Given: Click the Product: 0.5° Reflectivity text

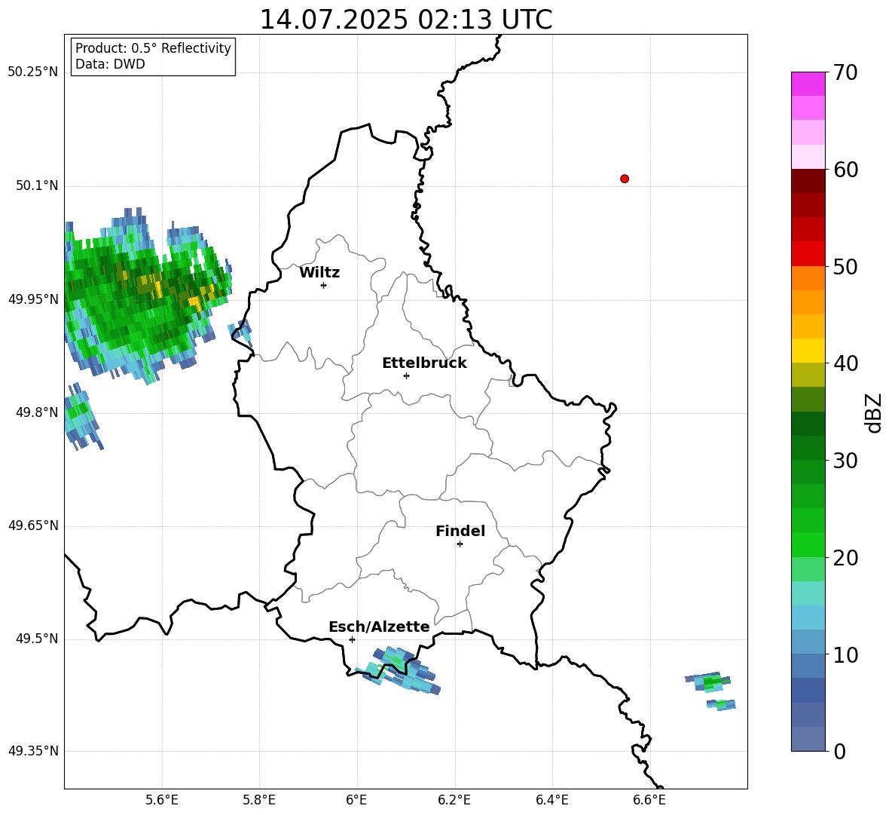Looking at the screenshot, I should click(153, 48).
